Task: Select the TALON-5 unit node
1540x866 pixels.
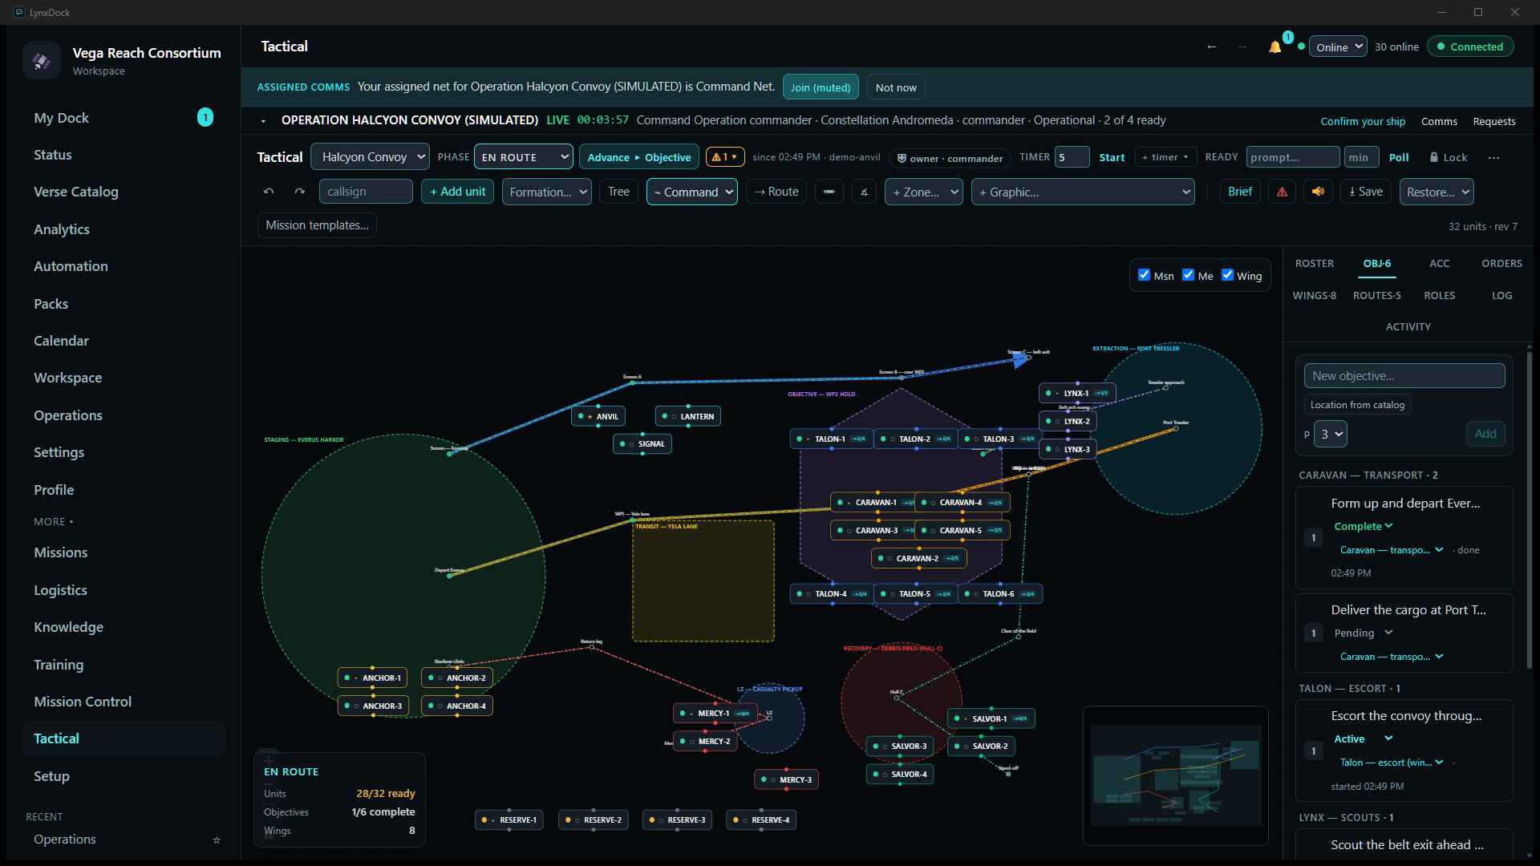Action: 917,594
